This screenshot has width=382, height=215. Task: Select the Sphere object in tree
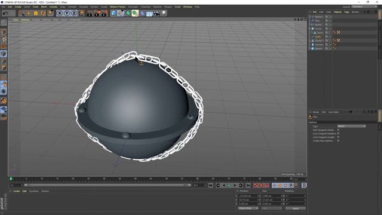pyautogui.click(x=318, y=48)
